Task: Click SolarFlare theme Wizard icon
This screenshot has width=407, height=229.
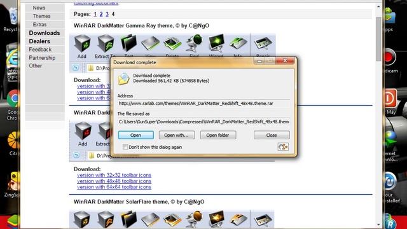Action: click(216, 219)
